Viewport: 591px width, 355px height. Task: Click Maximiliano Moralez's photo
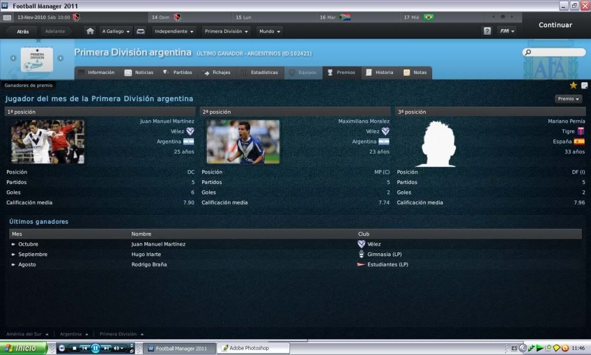[x=243, y=142]
